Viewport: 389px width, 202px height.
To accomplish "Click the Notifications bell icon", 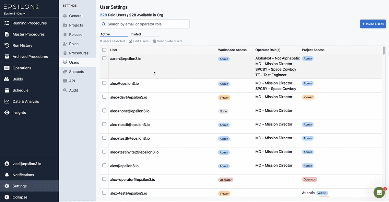I will click(7, 175).
